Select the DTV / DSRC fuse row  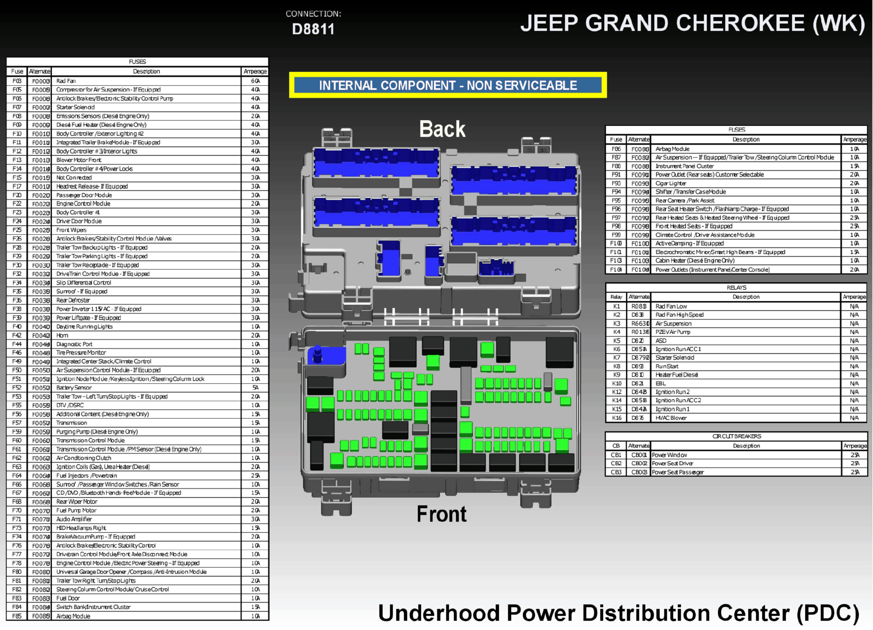138,406
